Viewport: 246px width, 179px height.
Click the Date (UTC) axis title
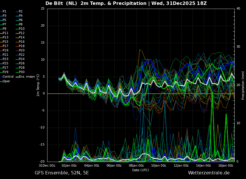141,170
